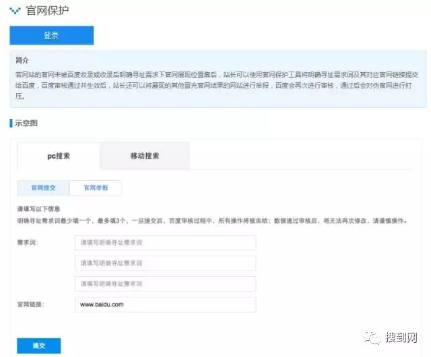The height and width of the screenshot is (357, 431).
Task: Click the 官网链接 field with www.baidu.com
Action: (165, 304)
